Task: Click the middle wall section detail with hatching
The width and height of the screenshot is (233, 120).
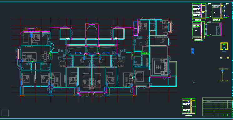Action: 198,31
